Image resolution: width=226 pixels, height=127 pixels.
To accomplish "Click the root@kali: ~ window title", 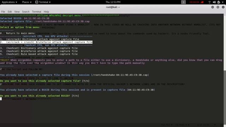I will click(x=113, y=7).
